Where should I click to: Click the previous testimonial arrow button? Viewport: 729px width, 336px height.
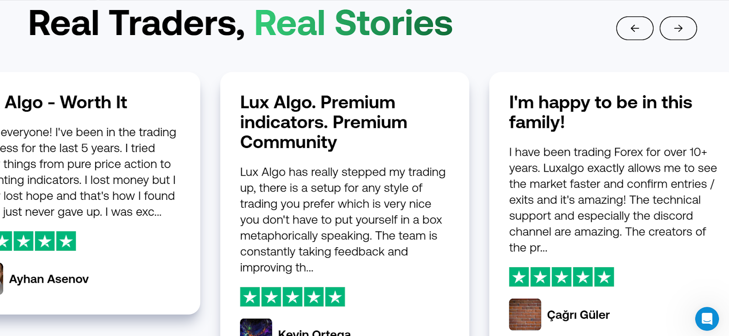[634, 28]
